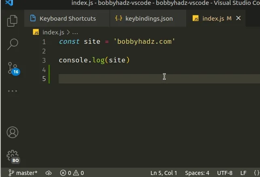Click line number 1 in gutter
Screen dimensions: 260x177
tap(44, 42)
